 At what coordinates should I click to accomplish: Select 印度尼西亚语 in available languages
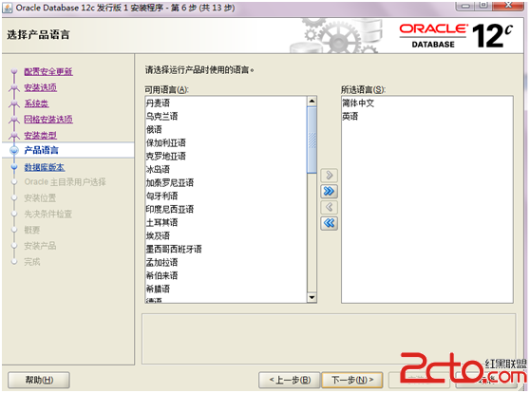coord(226,209)
